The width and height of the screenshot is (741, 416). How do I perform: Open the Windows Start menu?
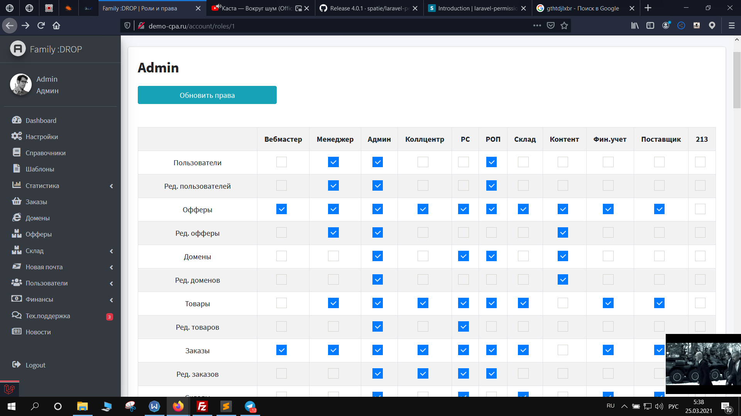(x=12, y=406)
